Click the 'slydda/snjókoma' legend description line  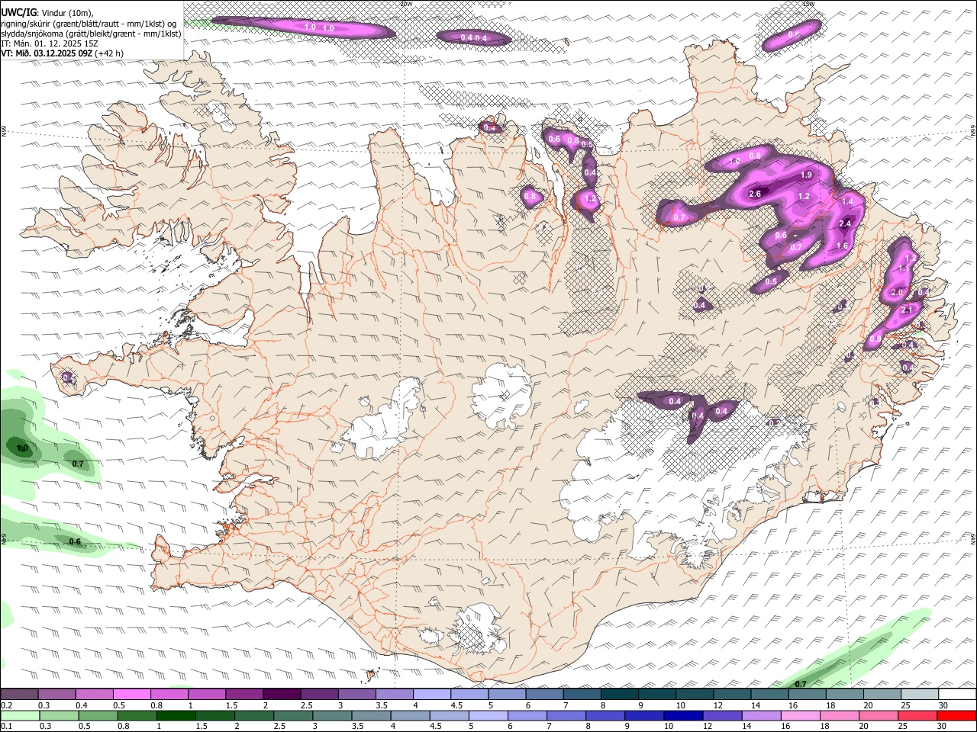click(x=91, y=34)
